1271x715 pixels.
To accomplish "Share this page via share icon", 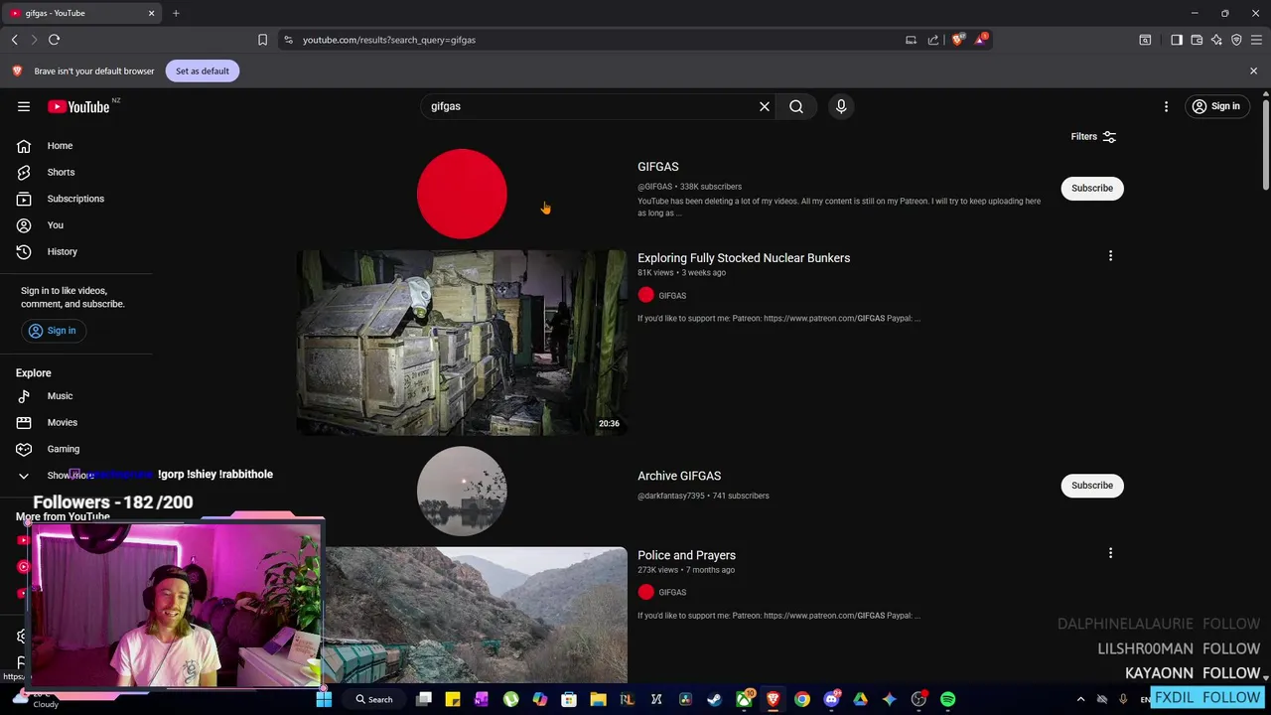I will (933, 40).
